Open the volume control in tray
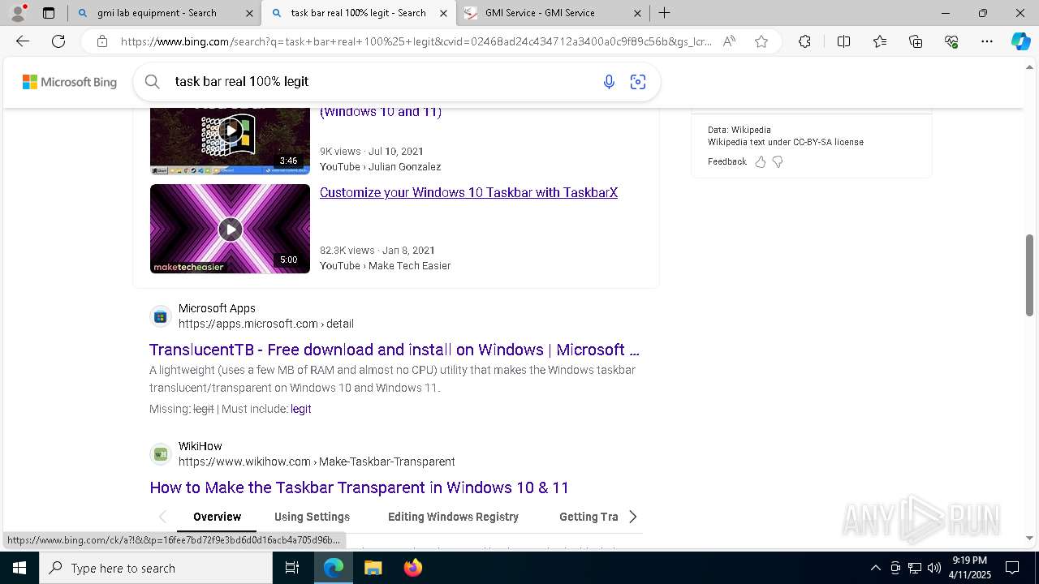Image resolution: width=1039 pixels, height=584 pixels. (933, 568)
